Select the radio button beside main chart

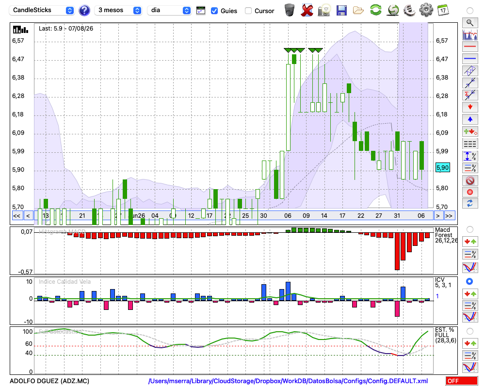[470, 11]
